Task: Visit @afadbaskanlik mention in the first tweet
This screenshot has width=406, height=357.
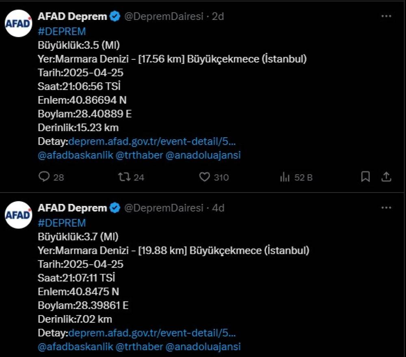Action: click(76, 155)
